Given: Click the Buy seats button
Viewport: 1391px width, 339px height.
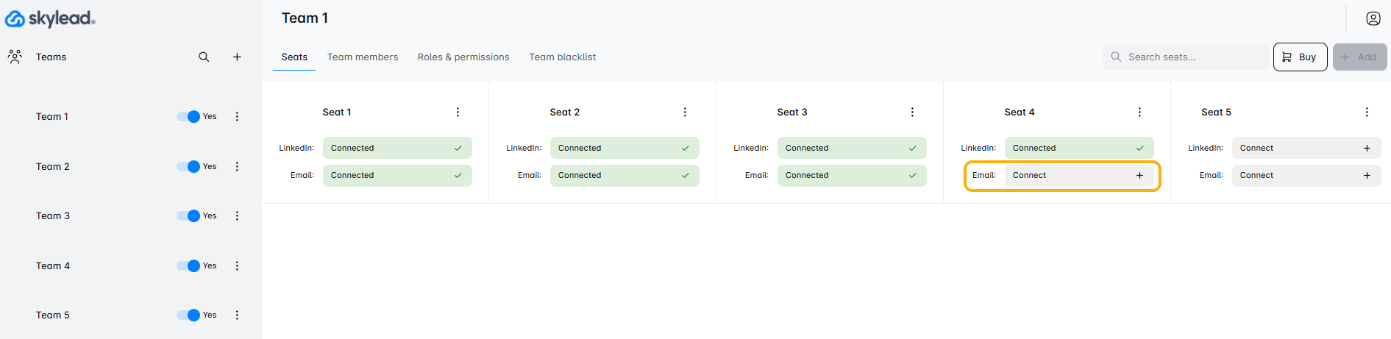Looking at the screenshot, I should point(1300,57).
